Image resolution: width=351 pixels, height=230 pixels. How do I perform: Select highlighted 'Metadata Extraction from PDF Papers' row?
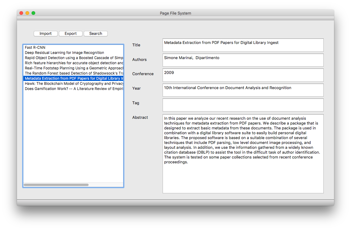pyautogui.click(x=73, y=78)
